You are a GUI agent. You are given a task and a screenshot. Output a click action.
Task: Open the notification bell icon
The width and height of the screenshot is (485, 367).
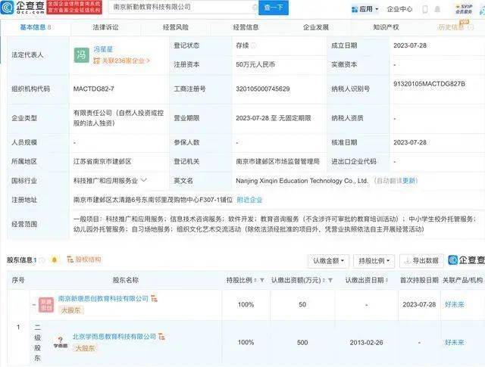(437, 9)
